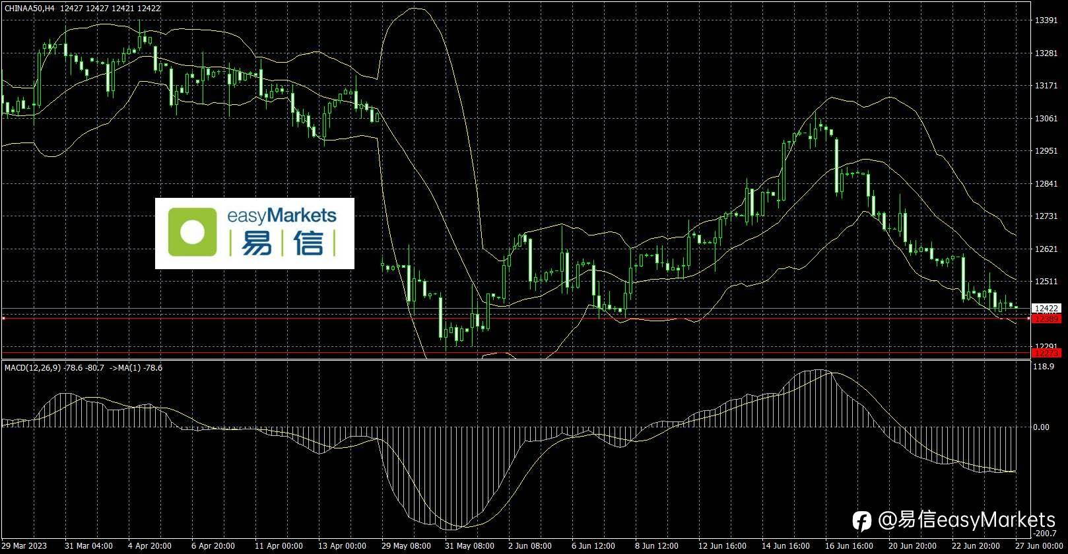This screenshot has width=1068, height=554.
Task: Click the 12 Jun 16:00 time label
Action: pos(722,546)
